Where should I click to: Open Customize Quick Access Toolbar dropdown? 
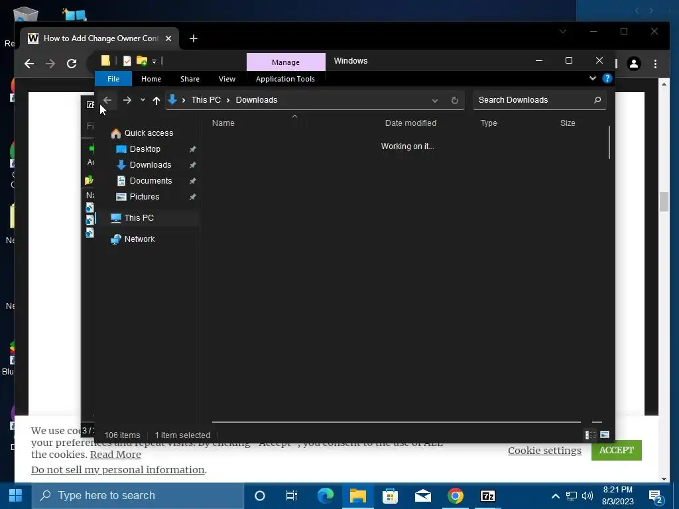(154, 62)
